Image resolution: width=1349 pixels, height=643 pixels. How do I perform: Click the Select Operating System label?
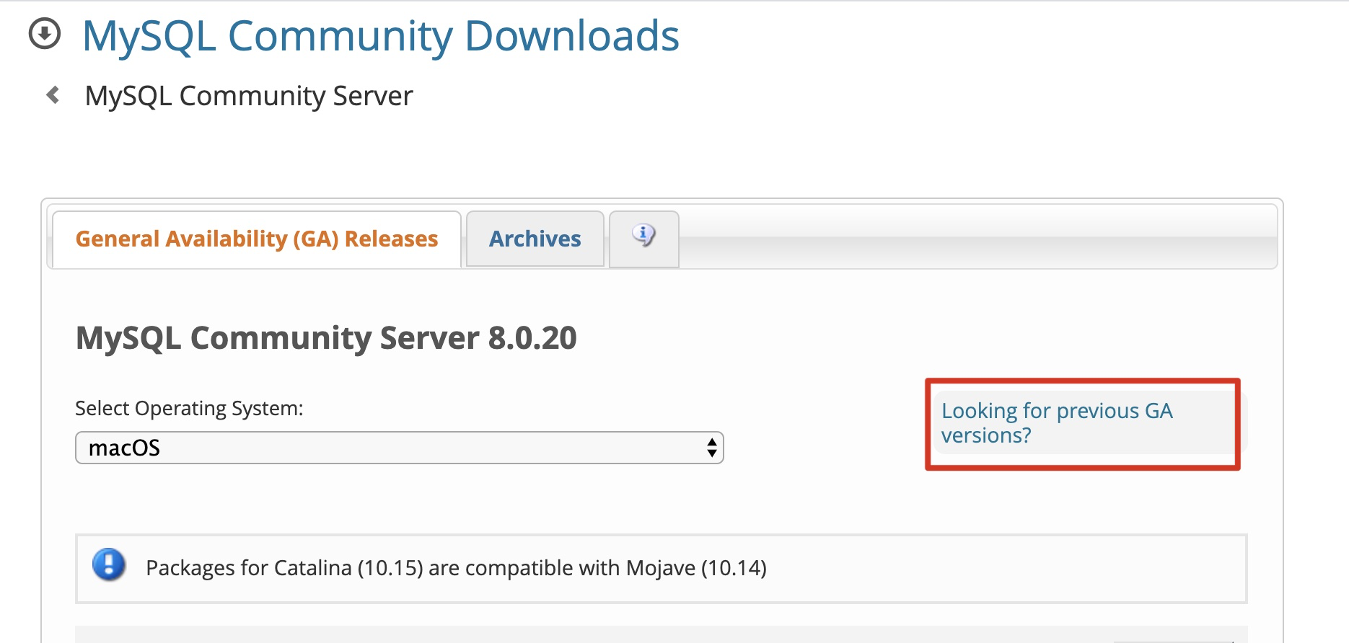[x=189, y=408]
